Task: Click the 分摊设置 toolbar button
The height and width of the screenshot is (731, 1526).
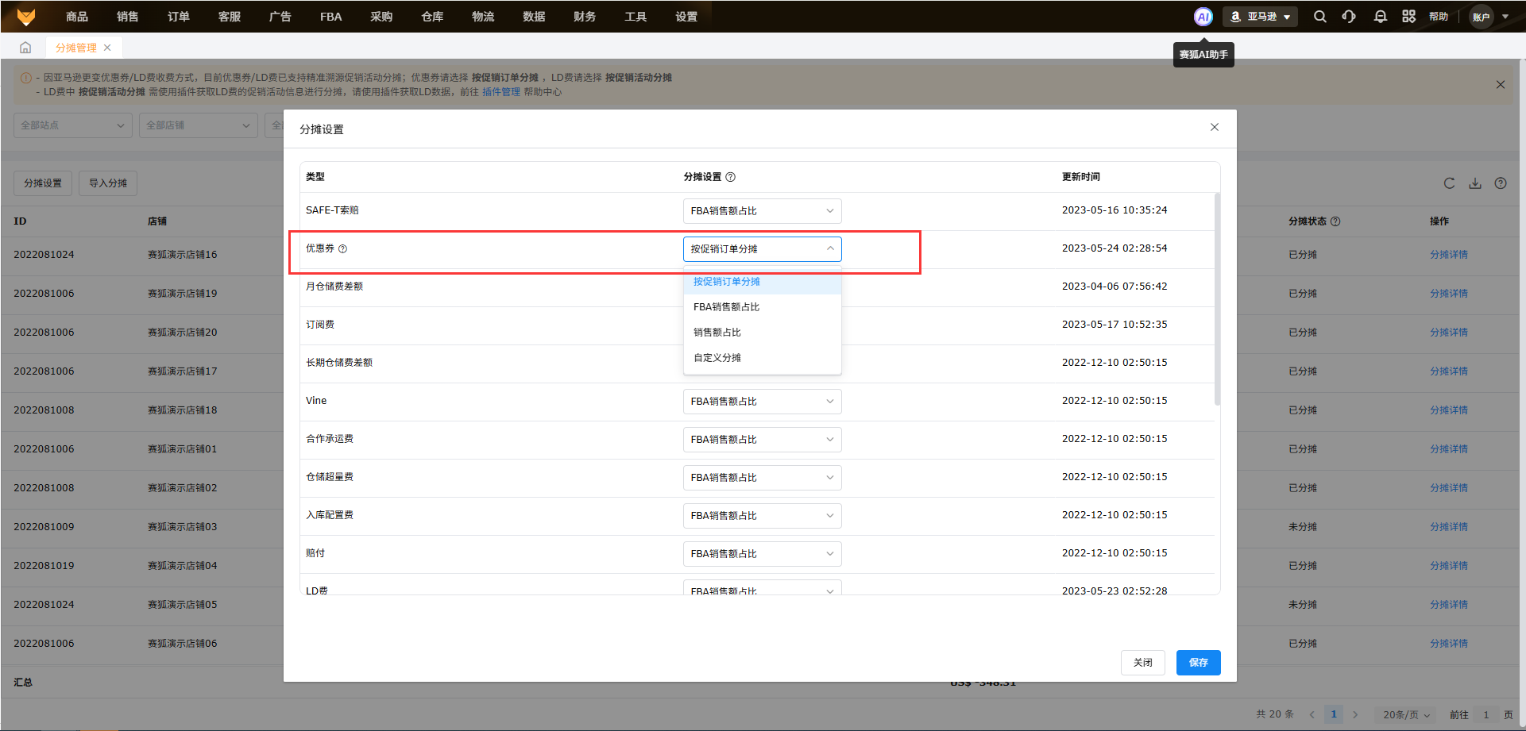Action: pos(43,183)
